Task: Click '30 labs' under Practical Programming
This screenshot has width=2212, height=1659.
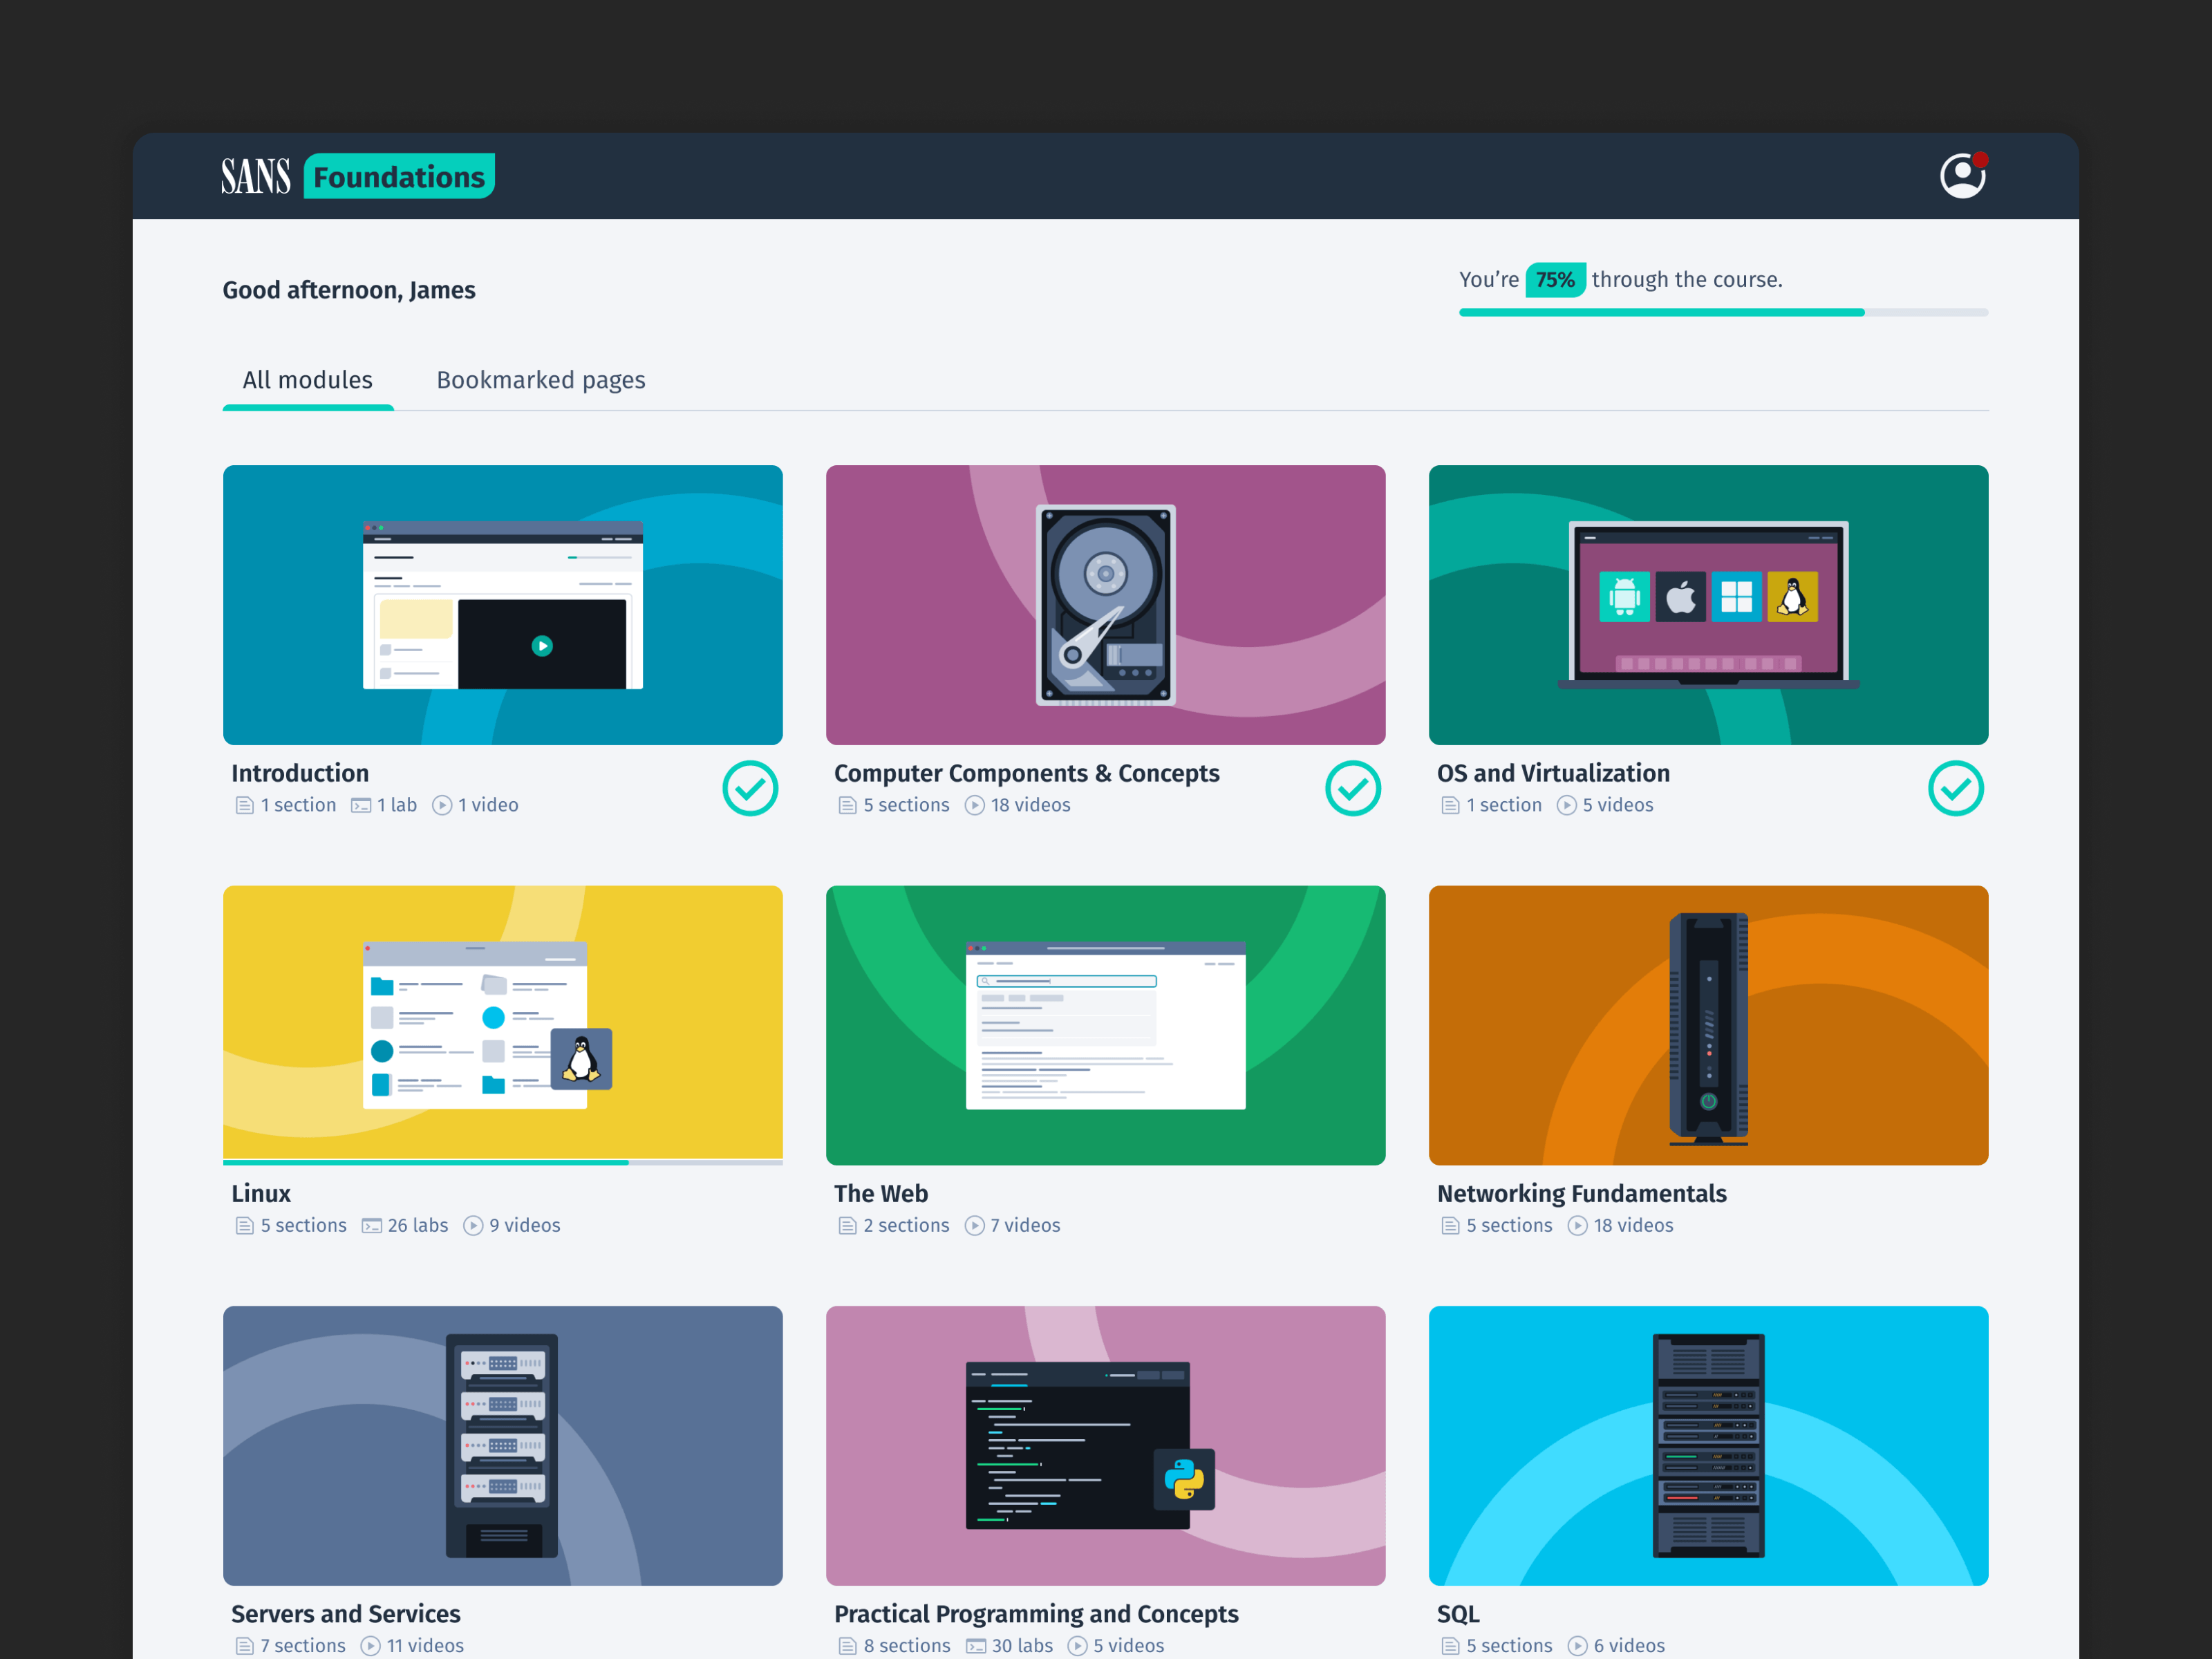Action: 1022,1645
